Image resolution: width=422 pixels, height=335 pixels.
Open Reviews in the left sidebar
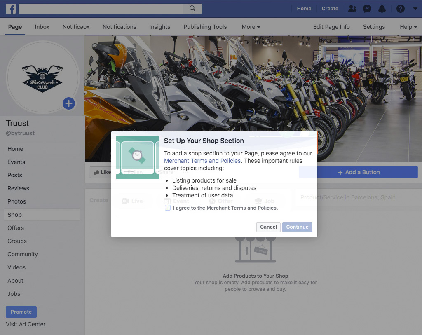click(18, 188)
